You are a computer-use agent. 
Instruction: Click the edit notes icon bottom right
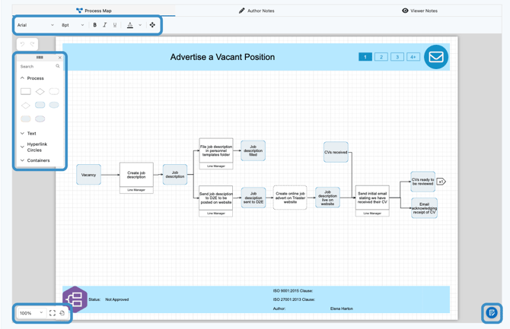pos(492,312)
